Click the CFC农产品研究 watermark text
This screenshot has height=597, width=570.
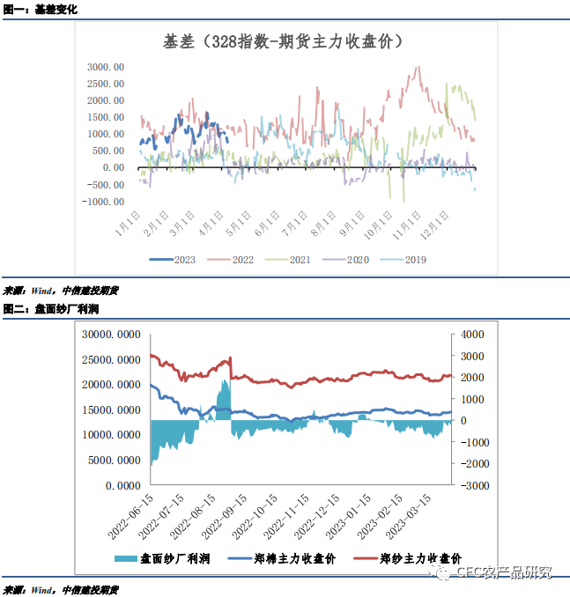pos(504,573)
